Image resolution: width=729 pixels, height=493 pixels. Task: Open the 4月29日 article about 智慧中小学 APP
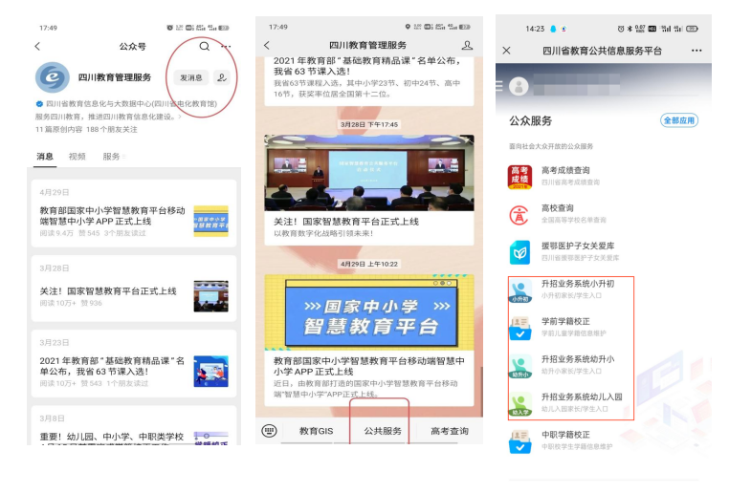(134, 214)
